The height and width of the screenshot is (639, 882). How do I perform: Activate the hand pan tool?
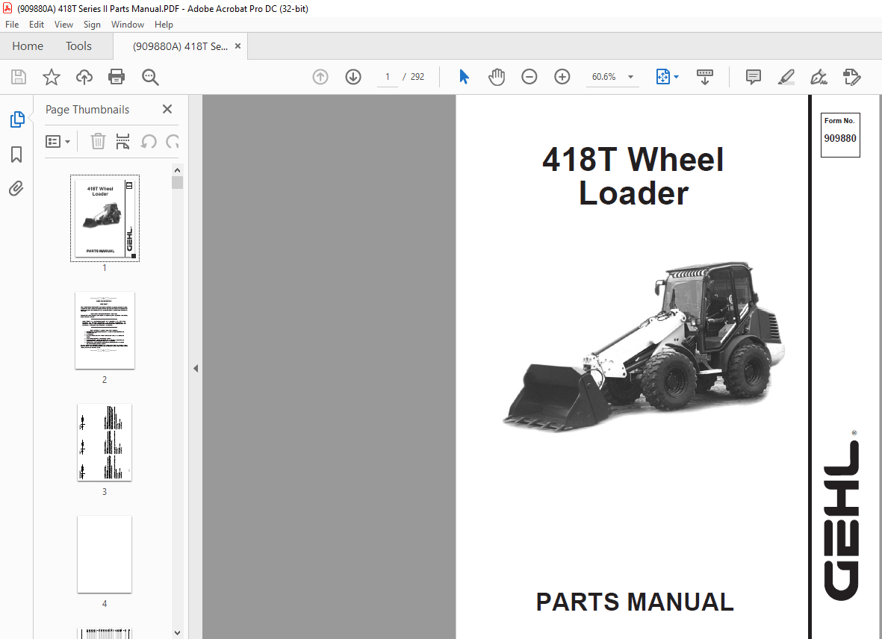coord(497,77)
